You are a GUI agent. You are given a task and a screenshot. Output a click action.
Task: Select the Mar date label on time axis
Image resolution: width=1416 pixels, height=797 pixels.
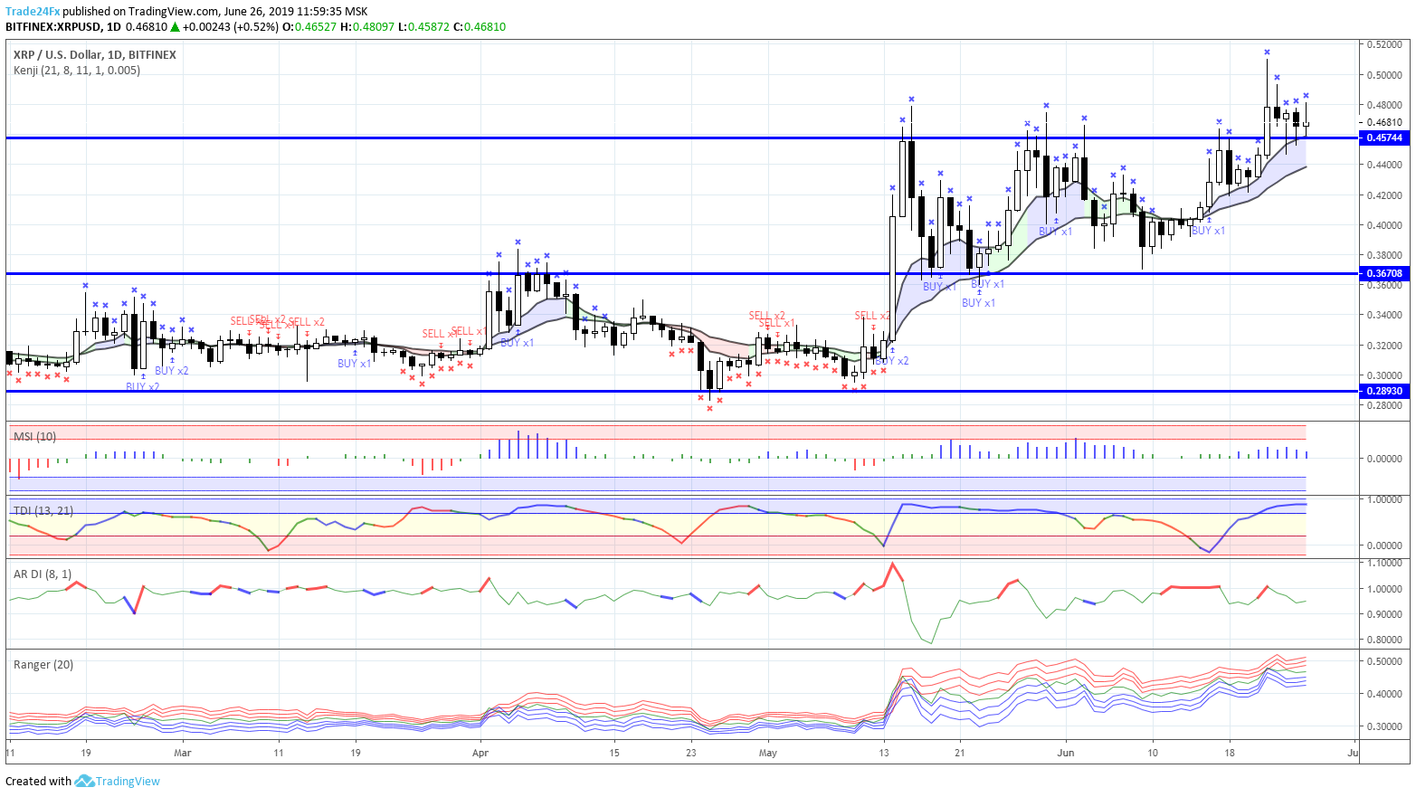click(x=182, y=752)
